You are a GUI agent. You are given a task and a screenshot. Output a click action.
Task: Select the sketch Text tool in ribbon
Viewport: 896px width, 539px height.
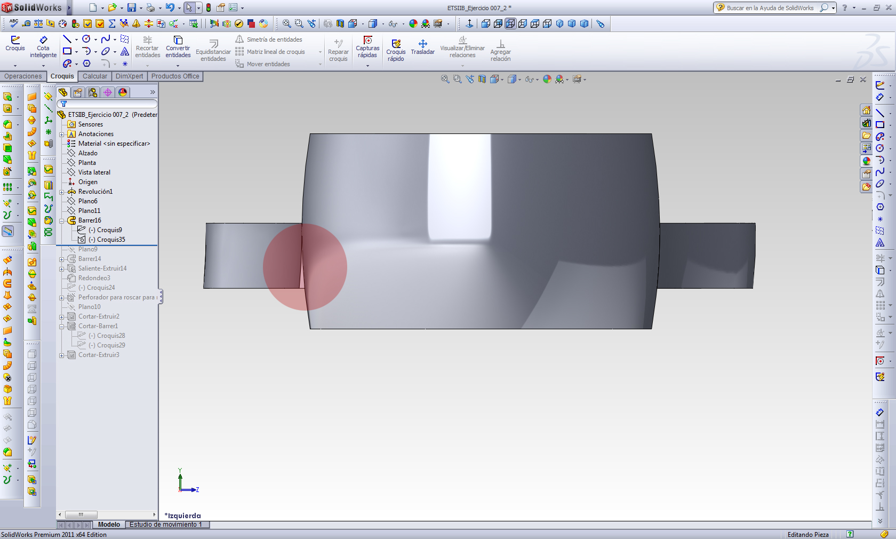point(125,51)
